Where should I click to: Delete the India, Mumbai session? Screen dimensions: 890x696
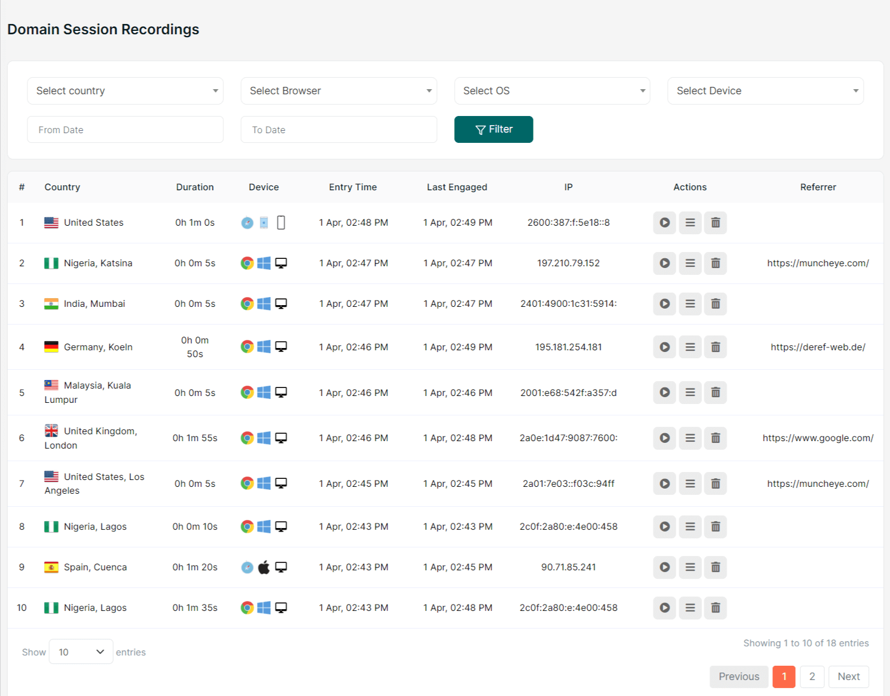click(x=715, y=304)
